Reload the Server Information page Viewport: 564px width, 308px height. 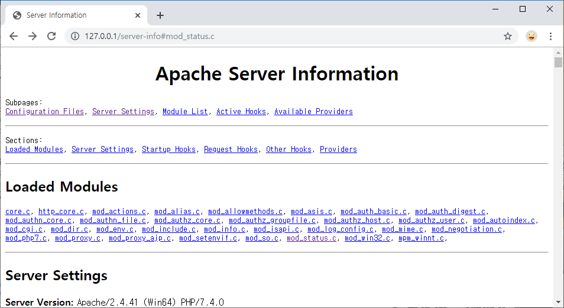coord(51,36)
